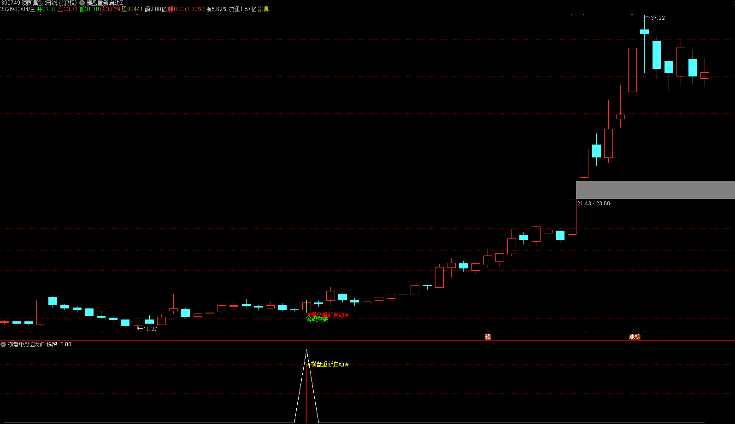
Task: Click the yellow ★横盘重新启动★ label in sub-chart
Action: tap(328, 364)
